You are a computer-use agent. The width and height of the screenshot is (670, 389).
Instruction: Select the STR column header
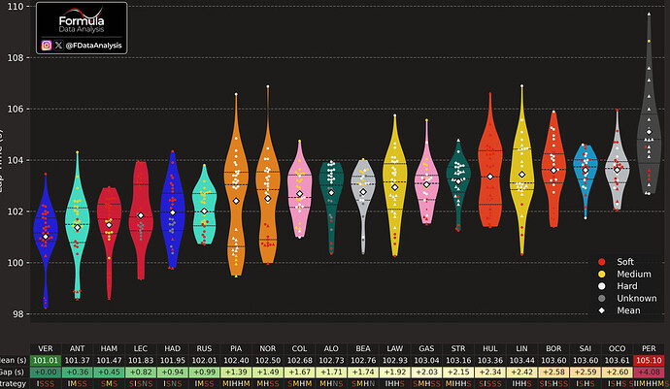click(x=458, y=349)
